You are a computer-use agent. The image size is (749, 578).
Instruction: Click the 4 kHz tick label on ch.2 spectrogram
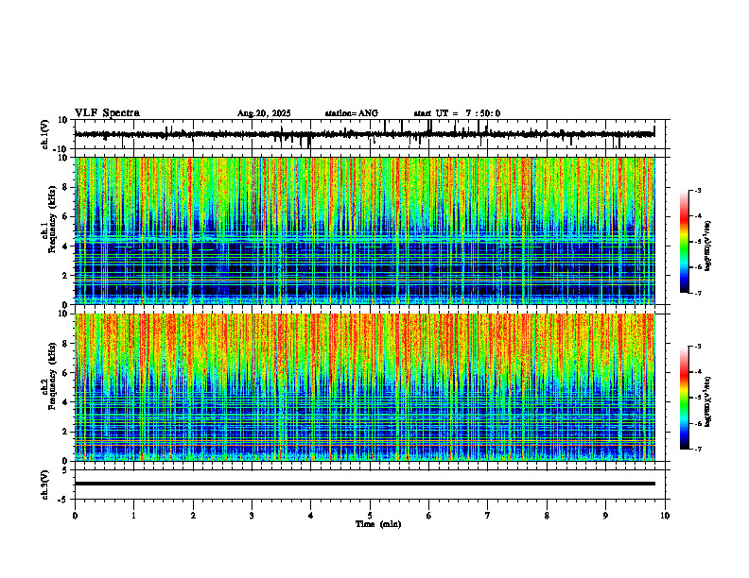pyautogui.click(x=66, y=402)
